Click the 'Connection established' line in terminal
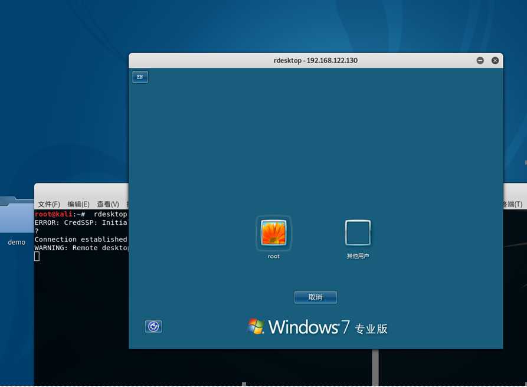Image resolution: width=527 pixels, height=387 pixels. [81, 240]
